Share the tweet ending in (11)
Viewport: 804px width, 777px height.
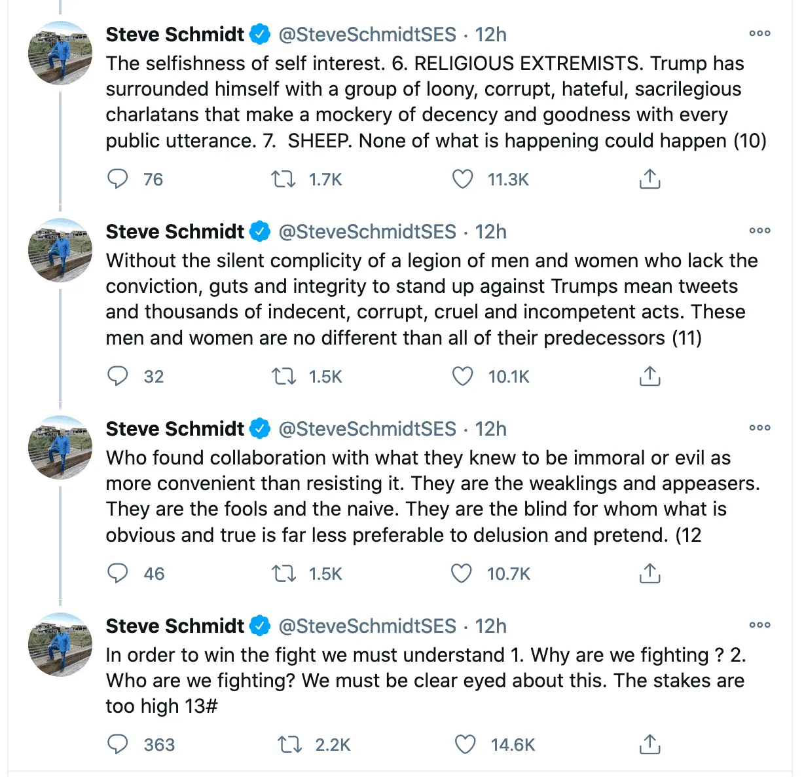click(649, 376)
